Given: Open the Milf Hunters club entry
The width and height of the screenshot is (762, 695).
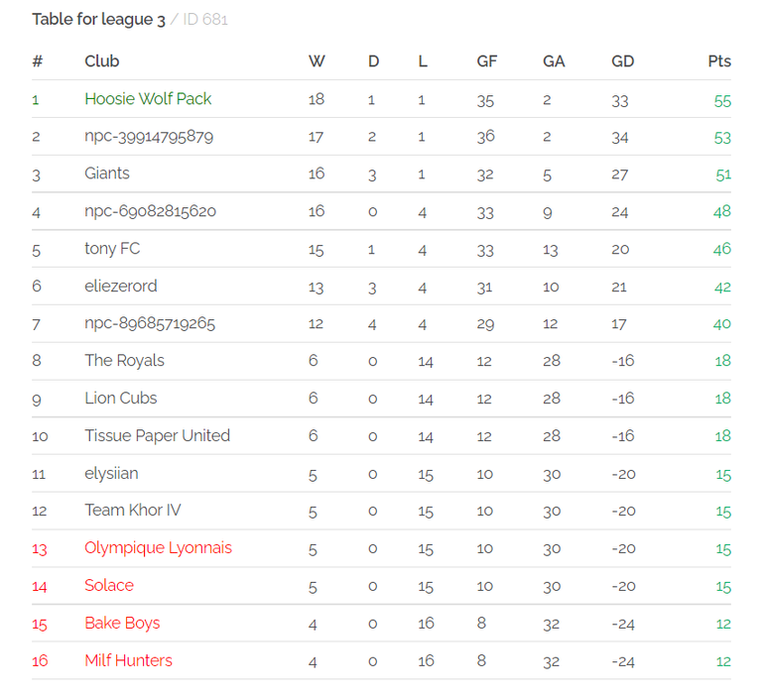Looking at the screenshot, I should pos(128,660).
